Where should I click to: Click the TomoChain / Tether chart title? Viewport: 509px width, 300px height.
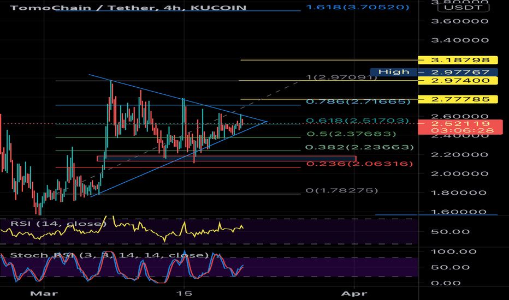(x=128, y=8)
